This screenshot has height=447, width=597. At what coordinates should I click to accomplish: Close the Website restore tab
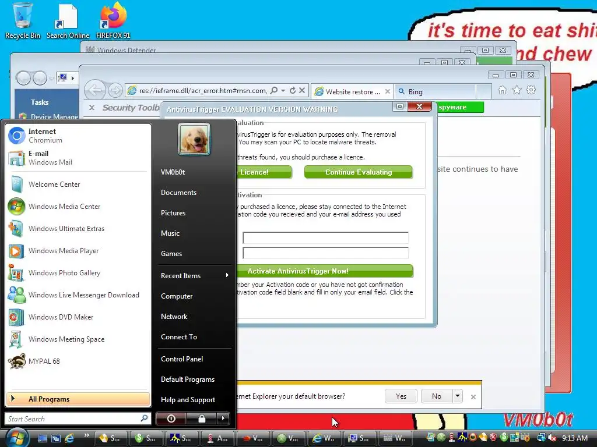coord(388,91)
